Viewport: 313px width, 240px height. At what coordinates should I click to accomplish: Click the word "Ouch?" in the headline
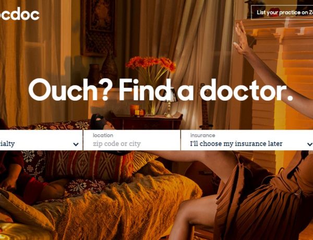tap(69, 90)
